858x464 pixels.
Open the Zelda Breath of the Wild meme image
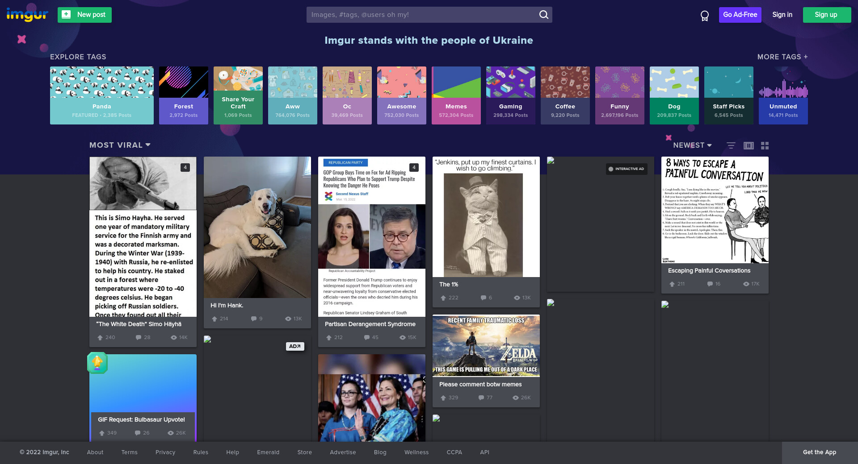(x=486, y=346)
